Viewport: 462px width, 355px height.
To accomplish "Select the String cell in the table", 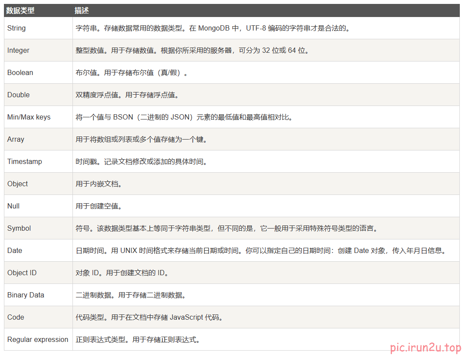I will [x=17, y=28].
